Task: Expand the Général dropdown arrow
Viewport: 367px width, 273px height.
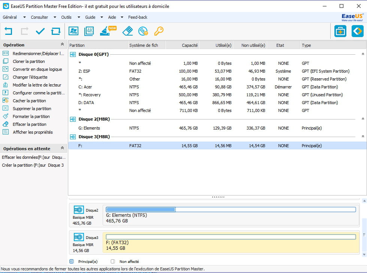Action: (24, 17)
